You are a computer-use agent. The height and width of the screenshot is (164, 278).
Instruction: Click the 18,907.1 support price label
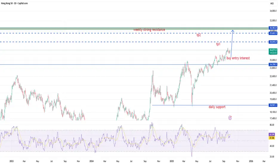pyautogui.click(x=273, y=105)
